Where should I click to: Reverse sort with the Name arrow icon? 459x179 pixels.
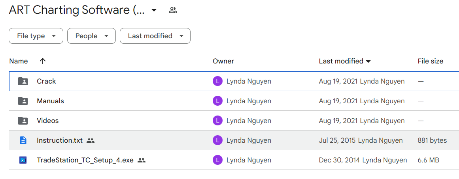click(43, 61)
